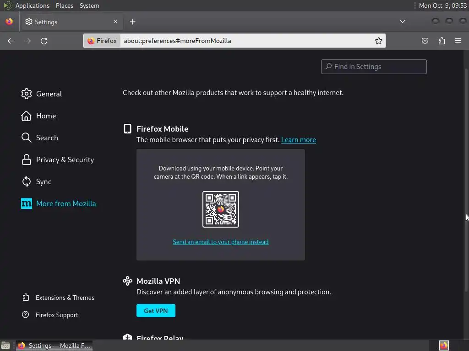Screen dimensions: 469x351
Task: Click the Privacy padlock icon in sidebar
Action: coord(26,160)
